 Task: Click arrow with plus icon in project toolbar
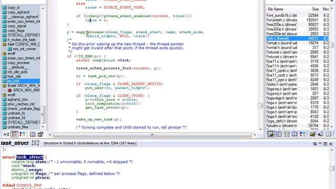pos(321,134)
